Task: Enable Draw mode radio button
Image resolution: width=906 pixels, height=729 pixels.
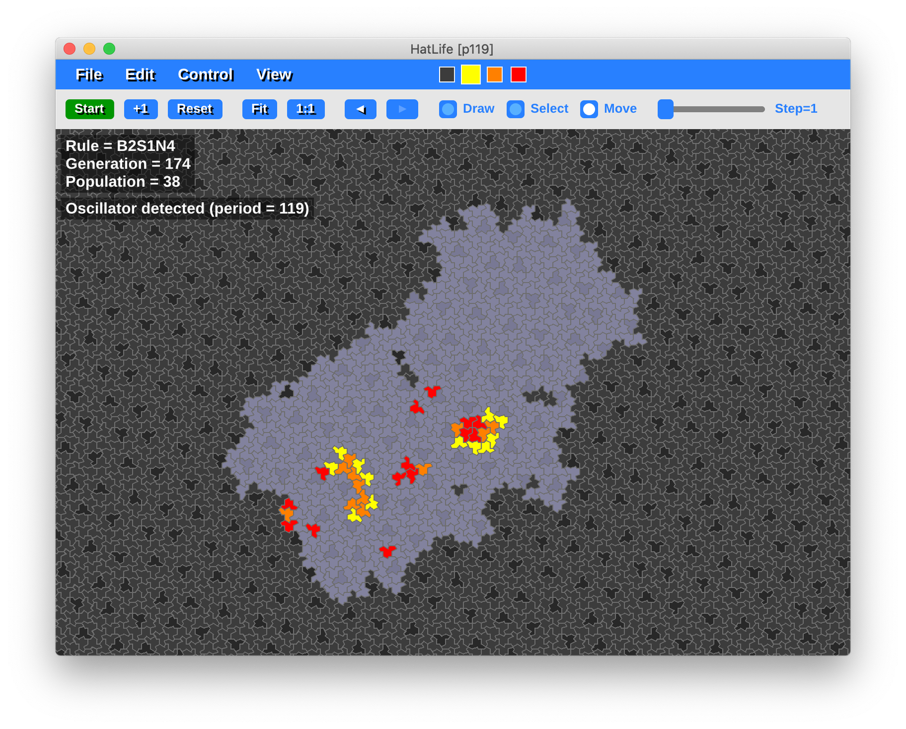Action: click(x=448, y=109)
